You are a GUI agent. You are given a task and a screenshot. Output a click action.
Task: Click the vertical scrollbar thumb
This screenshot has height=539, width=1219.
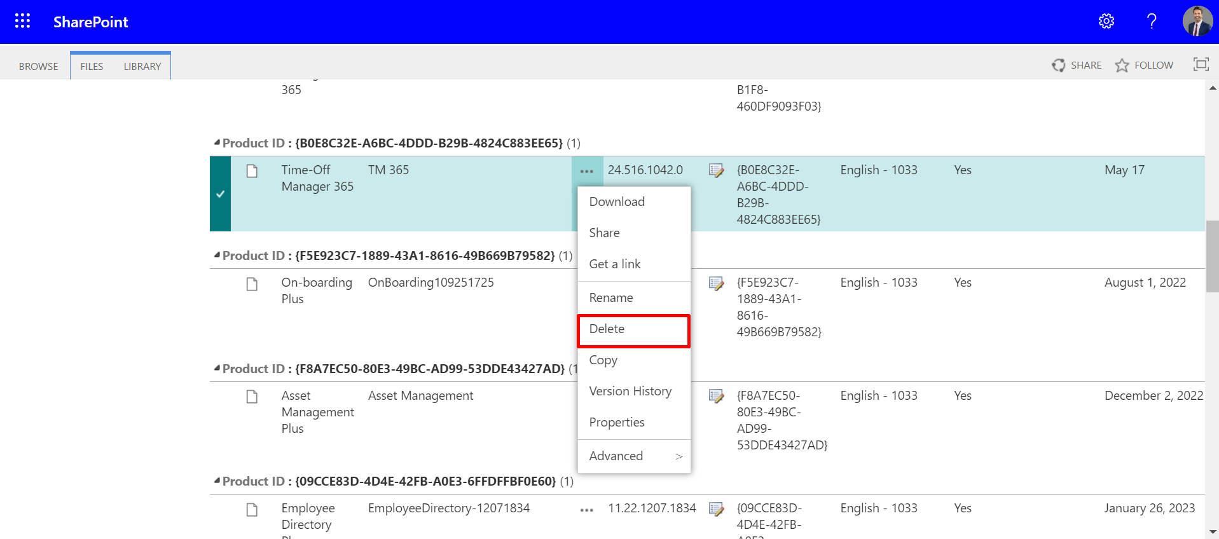click(x=1212, y=257)
